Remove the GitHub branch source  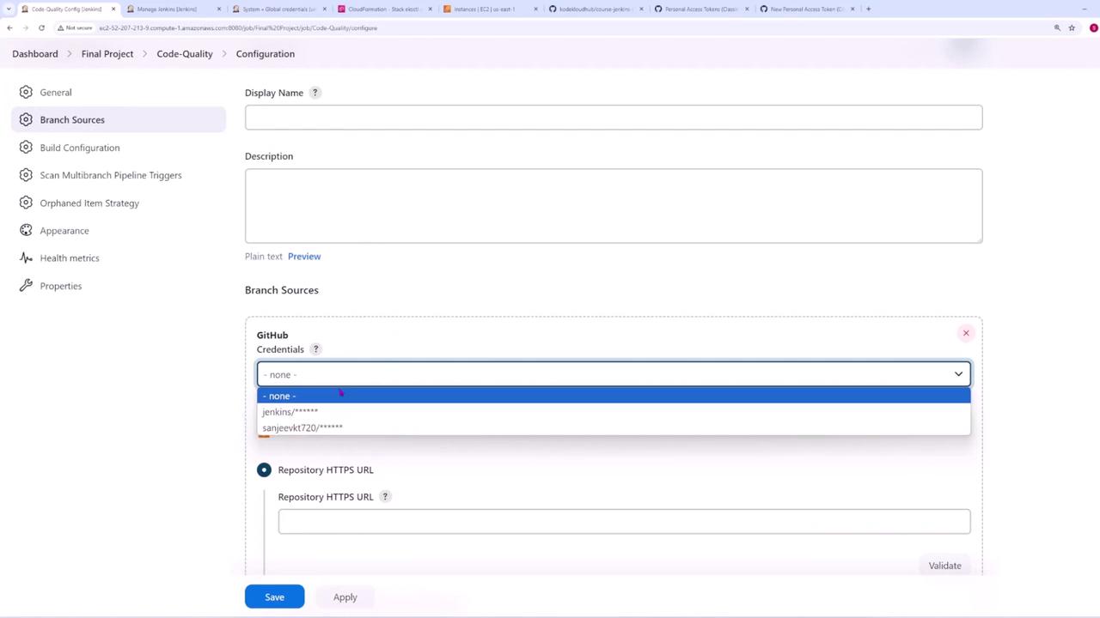966,333
